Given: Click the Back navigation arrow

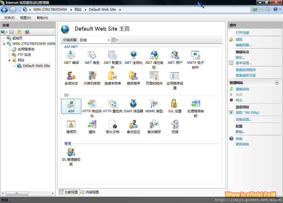Looking at the screenshot, I should pos(4,10).
